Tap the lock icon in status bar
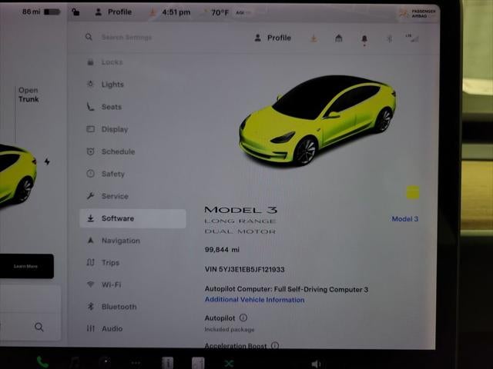 (x=75, y=12)
